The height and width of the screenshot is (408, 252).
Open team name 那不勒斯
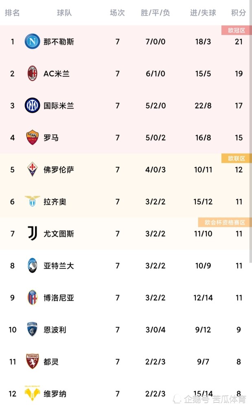pyautogui.click(x=59, y=42)
